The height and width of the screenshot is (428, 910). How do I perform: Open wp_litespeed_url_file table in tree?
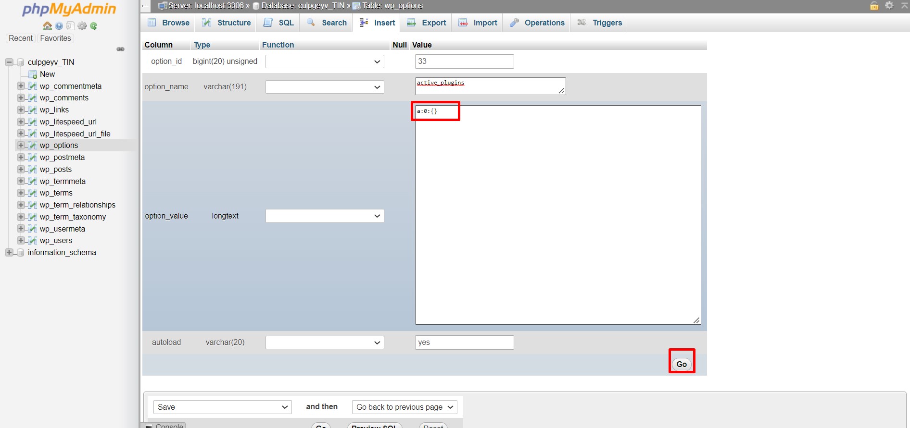tap(75, 134)
